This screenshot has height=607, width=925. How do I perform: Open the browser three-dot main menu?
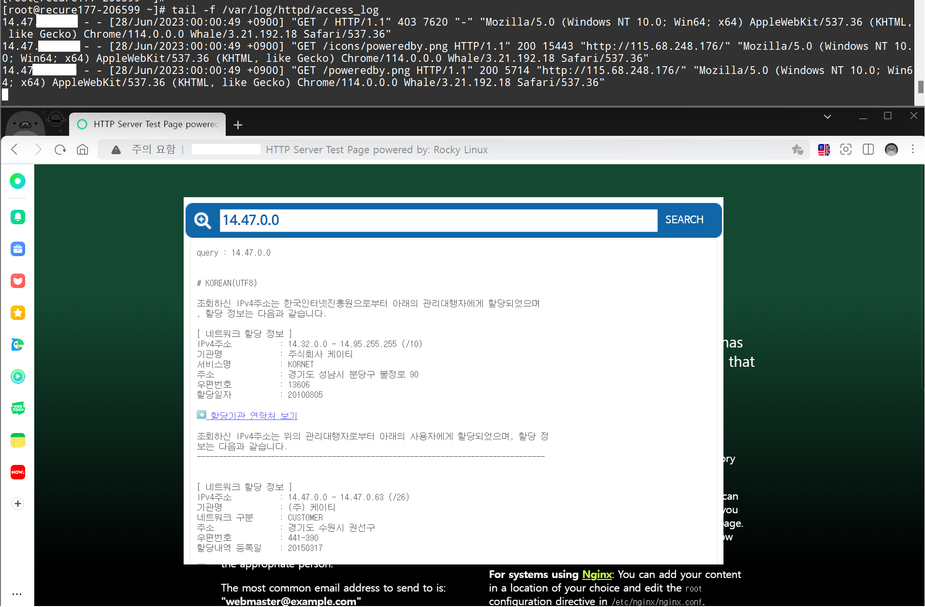click(x=912, y=150)
